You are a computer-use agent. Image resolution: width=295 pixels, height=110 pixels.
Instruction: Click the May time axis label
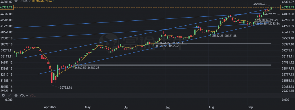click(x=88, y=107)
